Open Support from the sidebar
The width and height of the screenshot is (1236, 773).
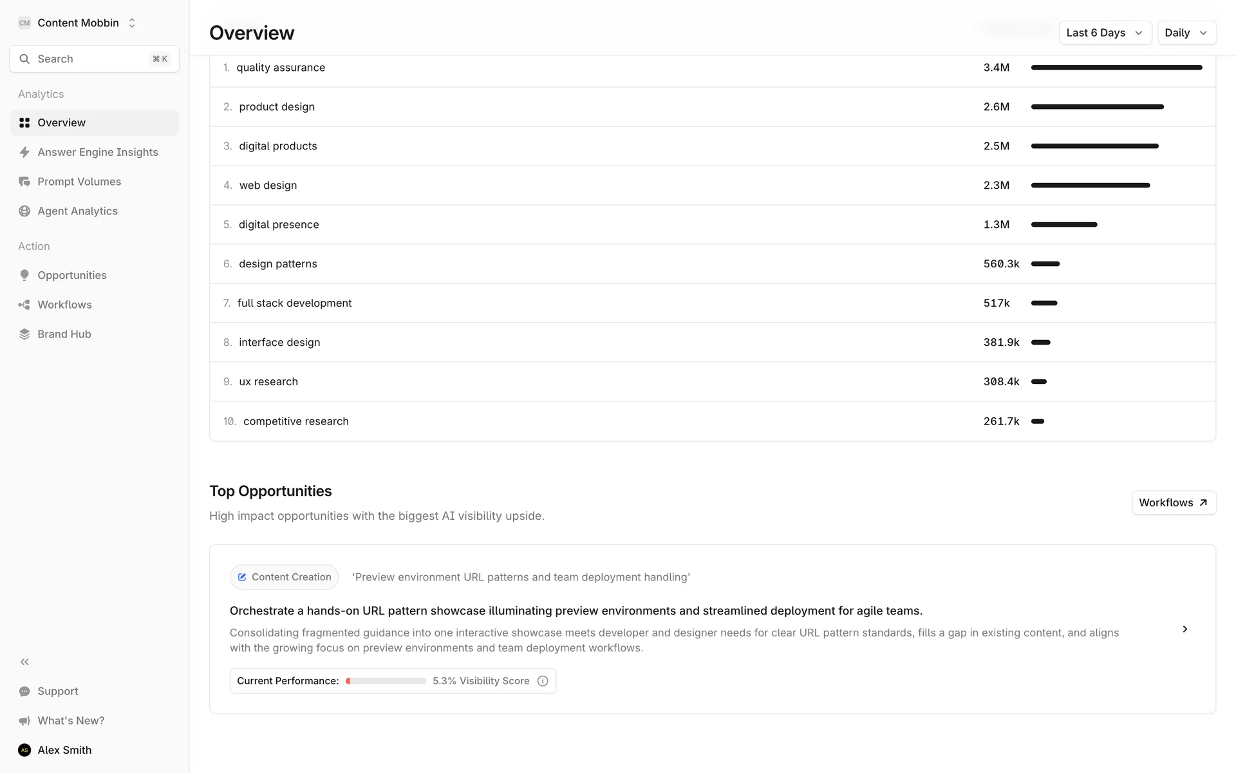coord(57,691)
